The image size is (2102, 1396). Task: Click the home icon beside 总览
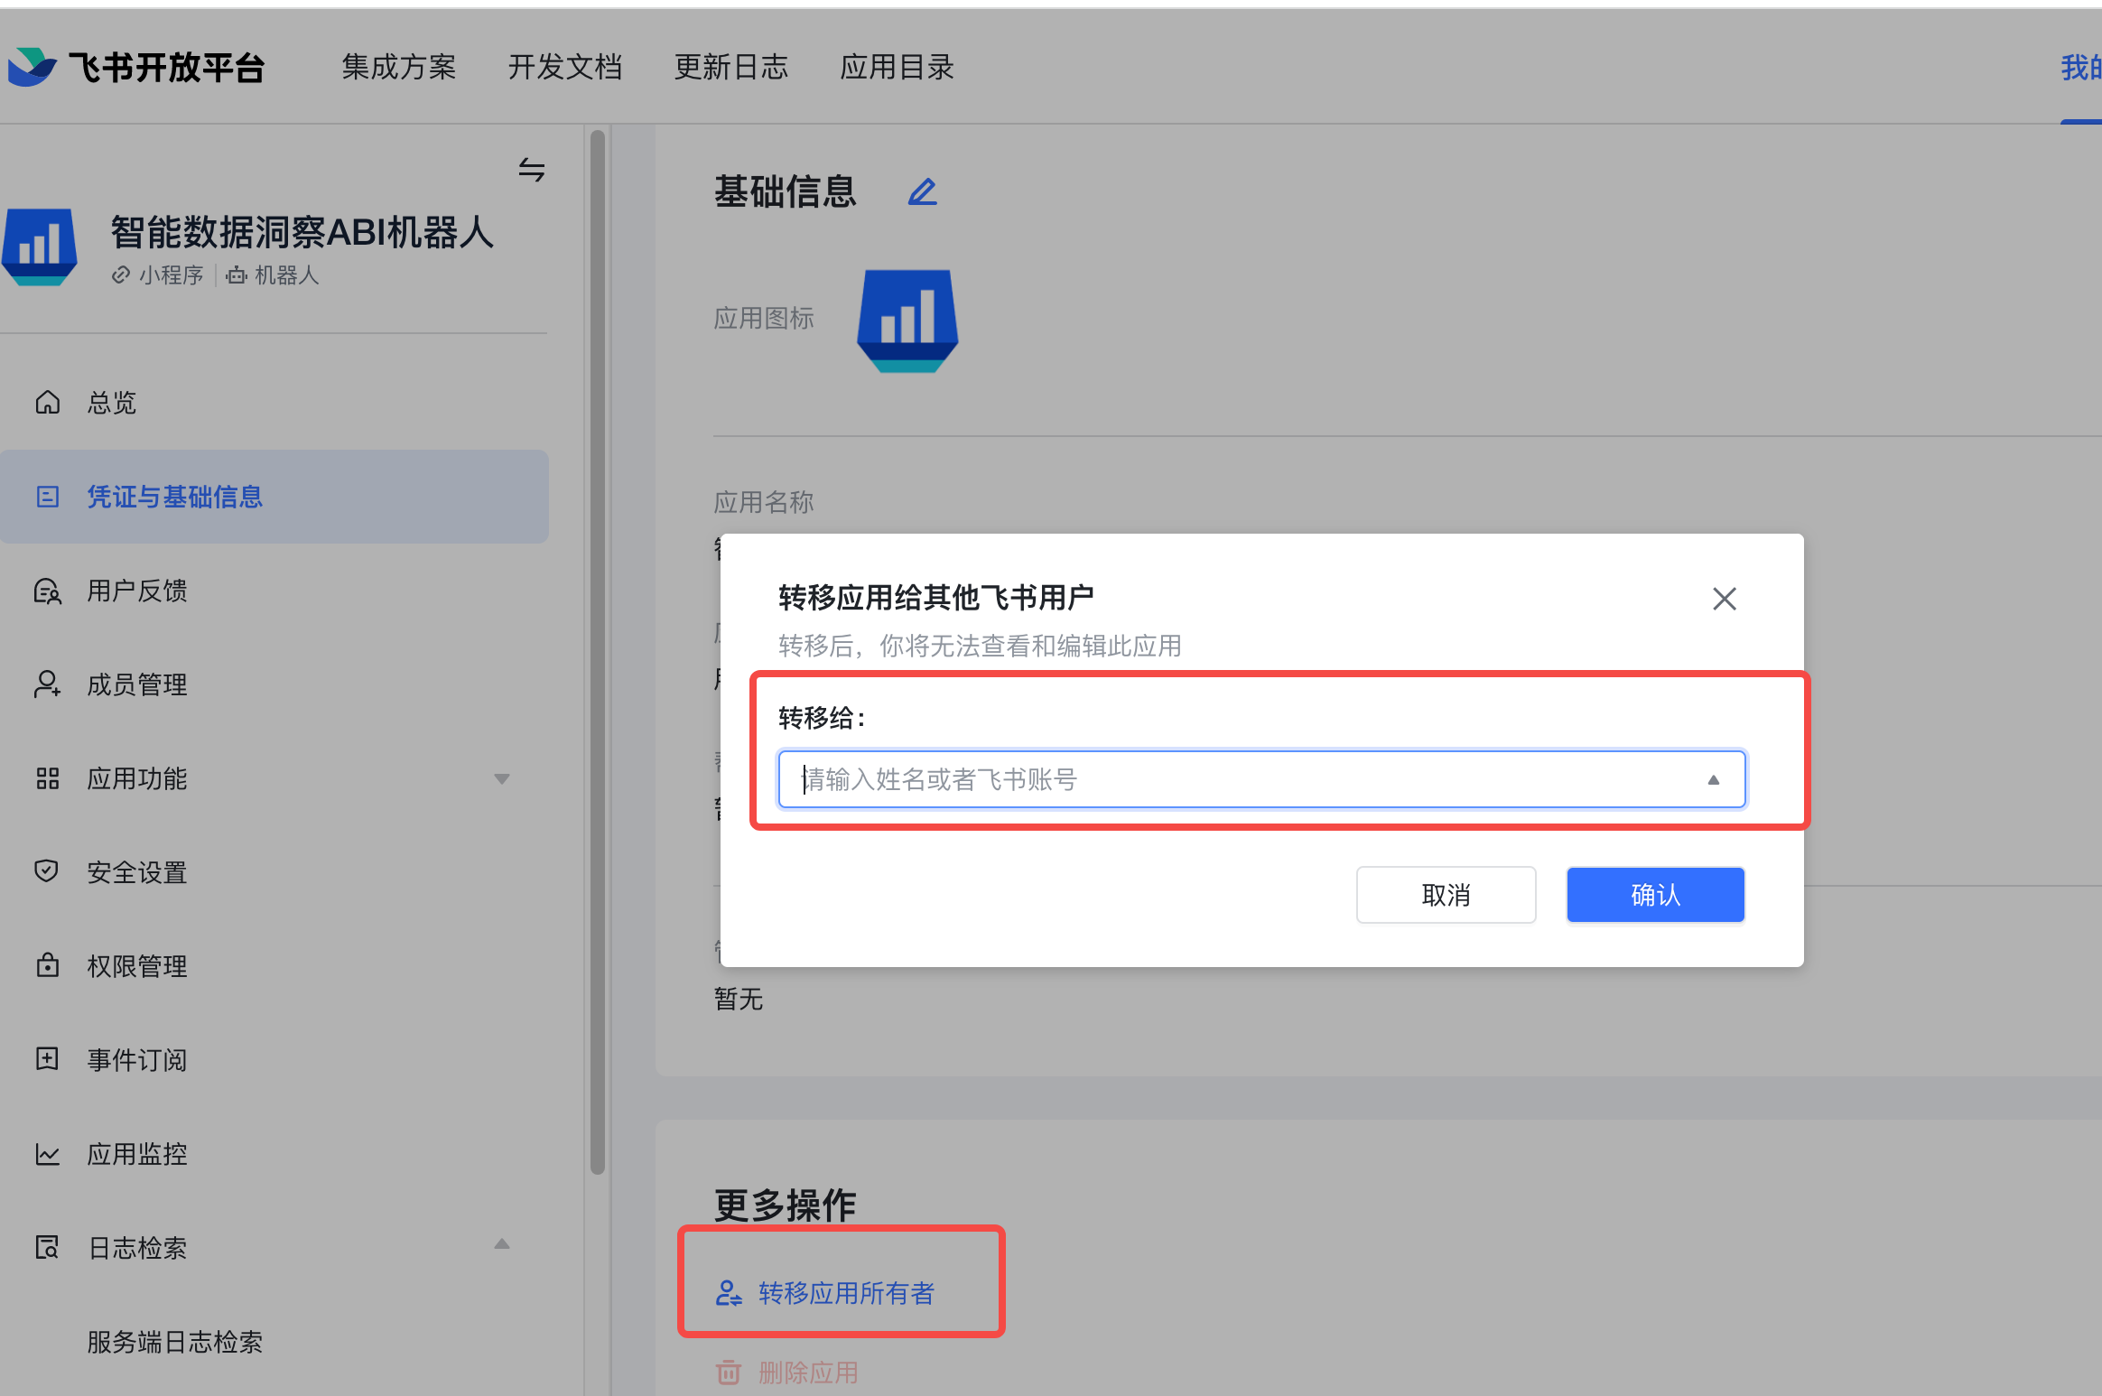point(47,402)
